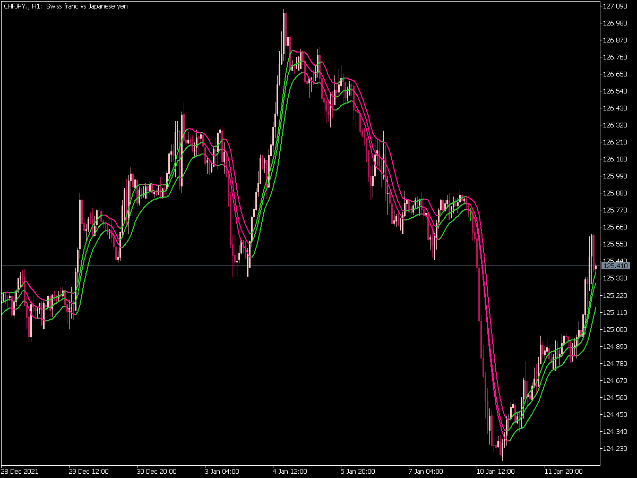
Task: Click the 126.760 price scale value
Action: point(616,57)
